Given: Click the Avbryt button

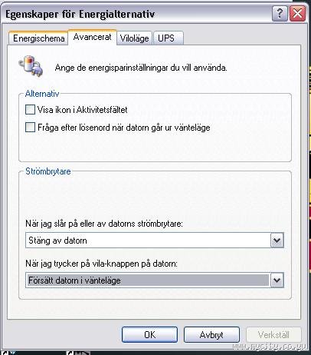Looking at the screenshot, I should click(211, 334).
